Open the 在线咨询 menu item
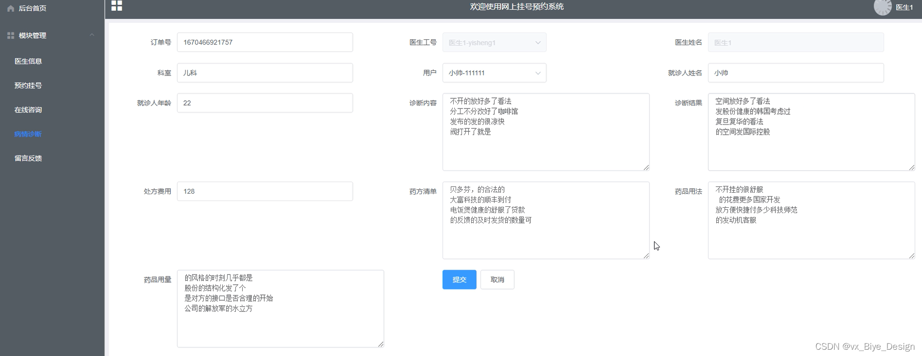 (x=28, y=109)
